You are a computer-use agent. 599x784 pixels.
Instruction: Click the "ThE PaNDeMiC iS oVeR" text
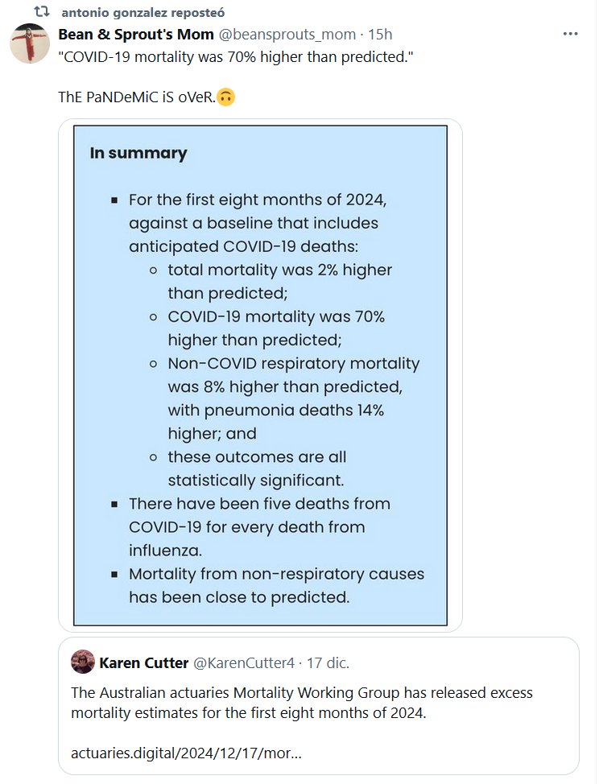(x=137, y=97)
